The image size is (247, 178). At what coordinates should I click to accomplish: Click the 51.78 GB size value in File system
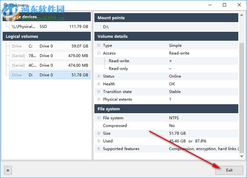tap(177, 133)
